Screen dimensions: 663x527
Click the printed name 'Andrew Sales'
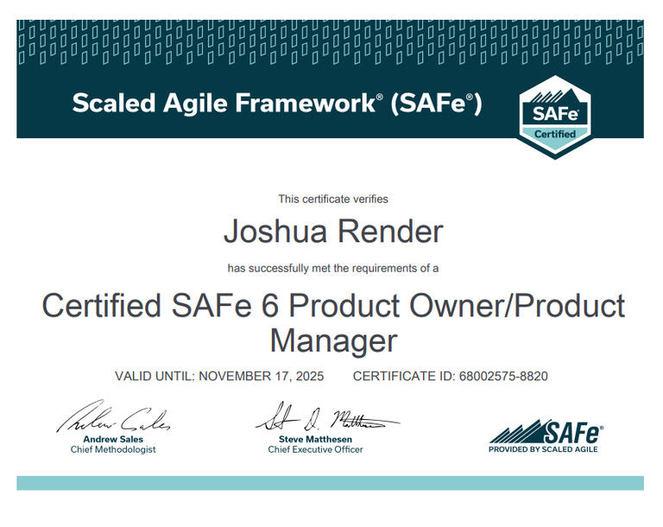coord(113,440)
